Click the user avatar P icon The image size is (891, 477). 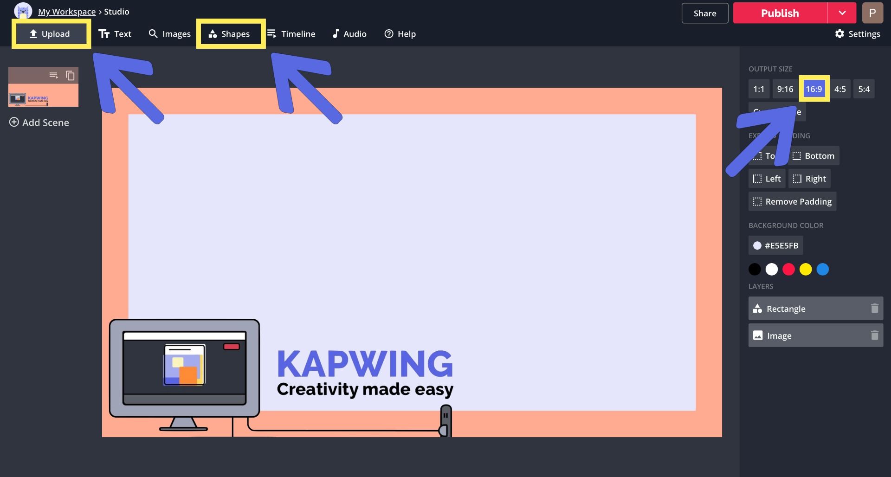[x=872, y=13]
